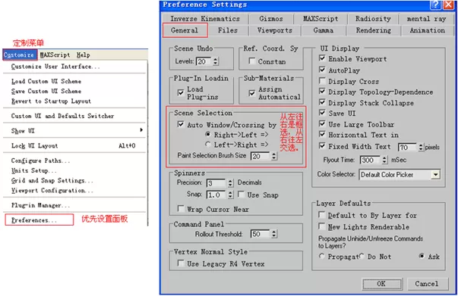Select the General tab

pyautogui.click(x=185, y=30)
